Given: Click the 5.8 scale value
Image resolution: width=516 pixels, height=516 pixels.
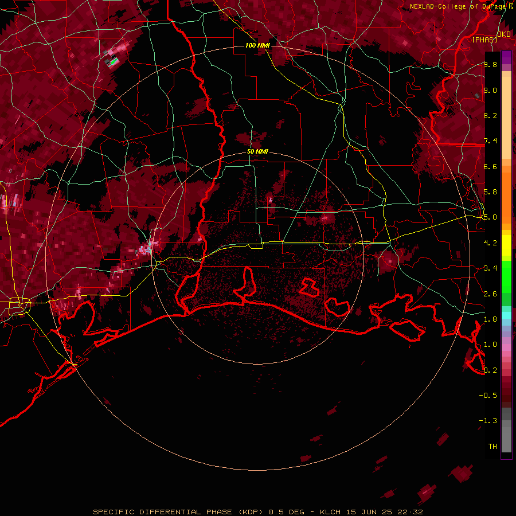Looking at the screenshot, I should click(490, 192).
